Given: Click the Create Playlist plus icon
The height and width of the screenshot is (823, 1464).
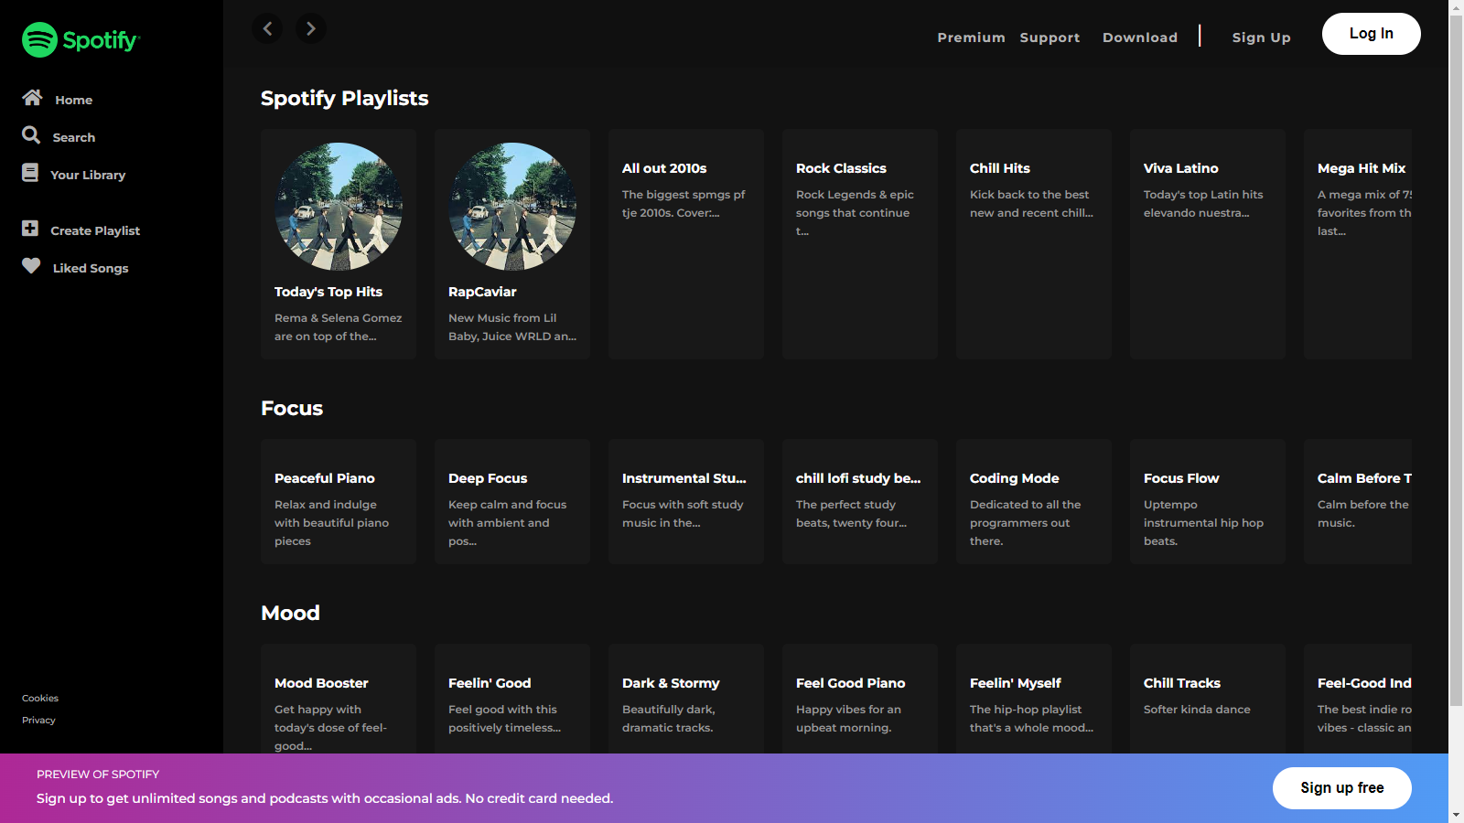Looking at the screenshot, I should click(30, 228).
